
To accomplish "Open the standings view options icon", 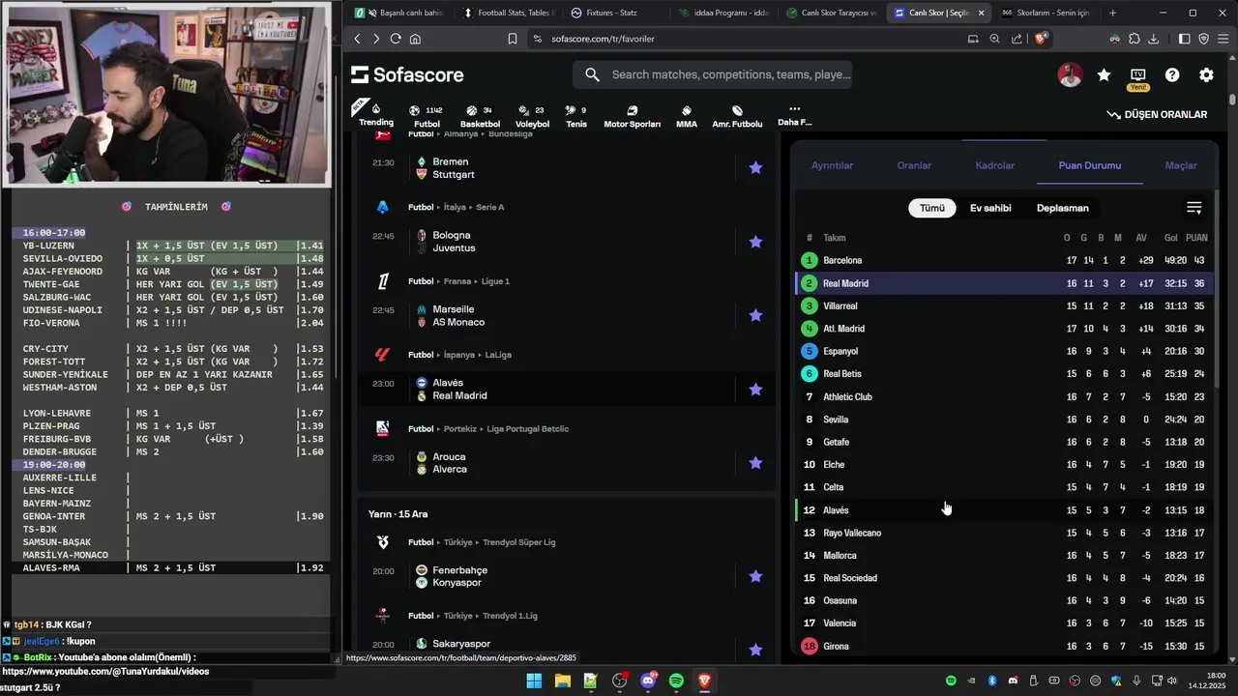I will click(1194, 208).
